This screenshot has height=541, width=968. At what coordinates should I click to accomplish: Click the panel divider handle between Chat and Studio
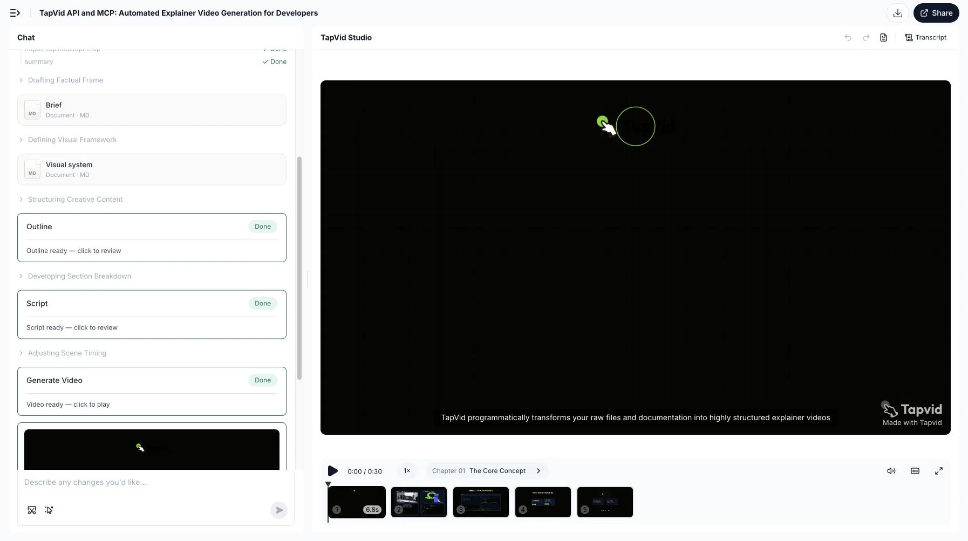tap(308, 279)
